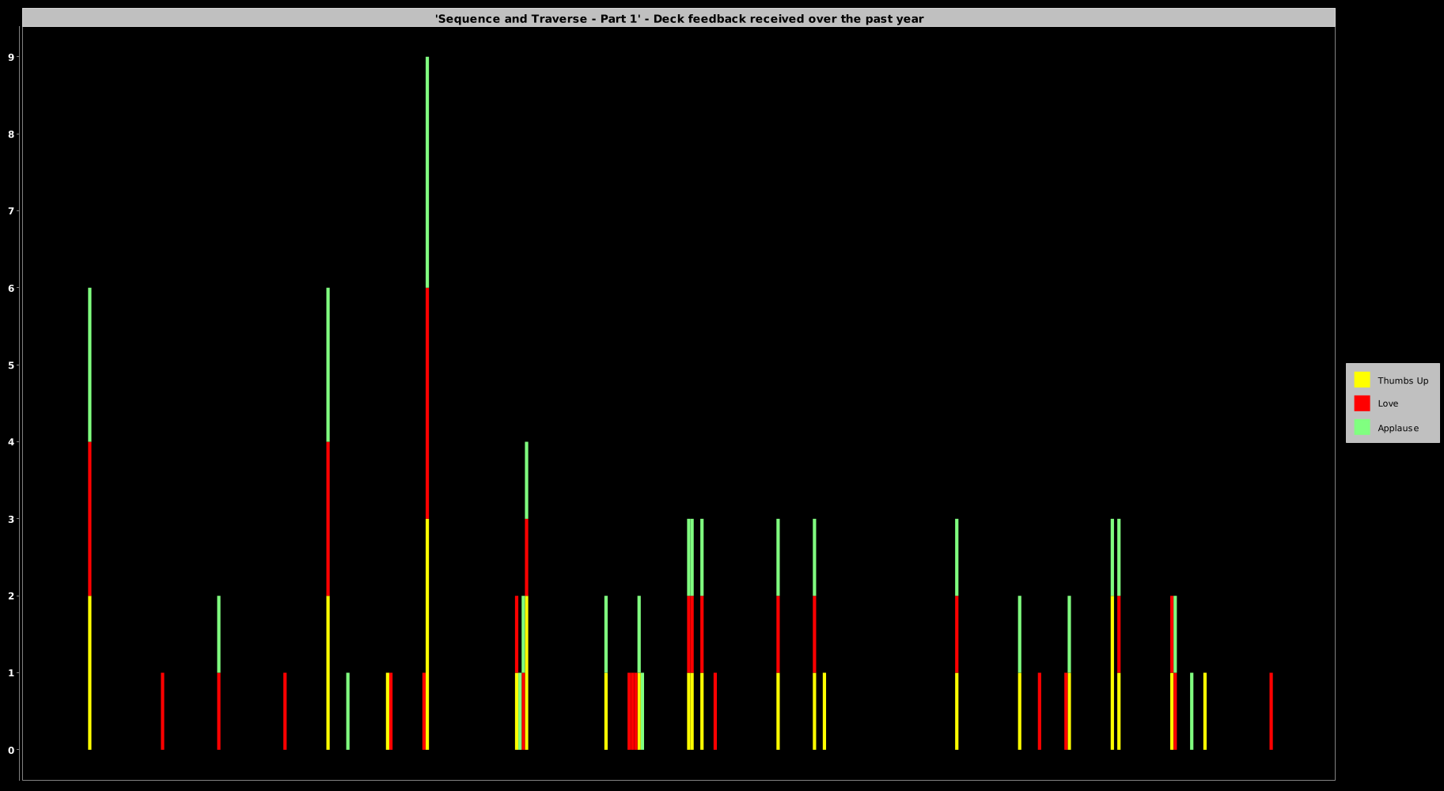
Task: Click y-axis label 1
Action: [x=11, y=673]
